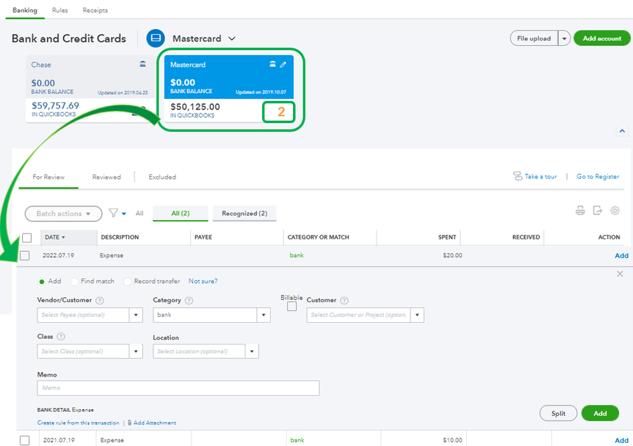Click help icon next to Customer label

point(344,300)
